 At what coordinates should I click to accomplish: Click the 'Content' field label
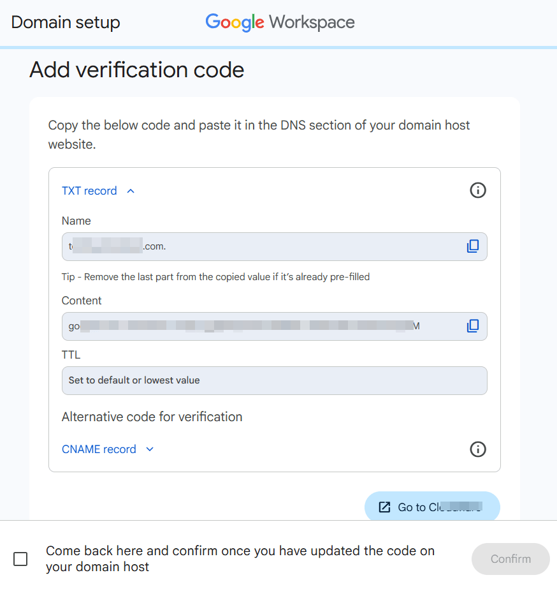point(82,301)
